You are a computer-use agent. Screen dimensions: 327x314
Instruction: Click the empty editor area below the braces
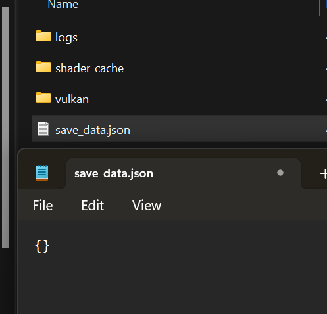click(x=172, y=284)
